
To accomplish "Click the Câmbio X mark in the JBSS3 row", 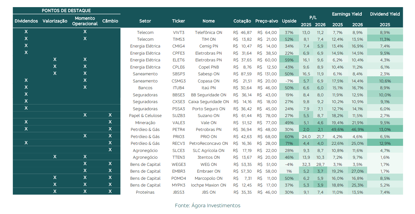I will coord(110,192).
